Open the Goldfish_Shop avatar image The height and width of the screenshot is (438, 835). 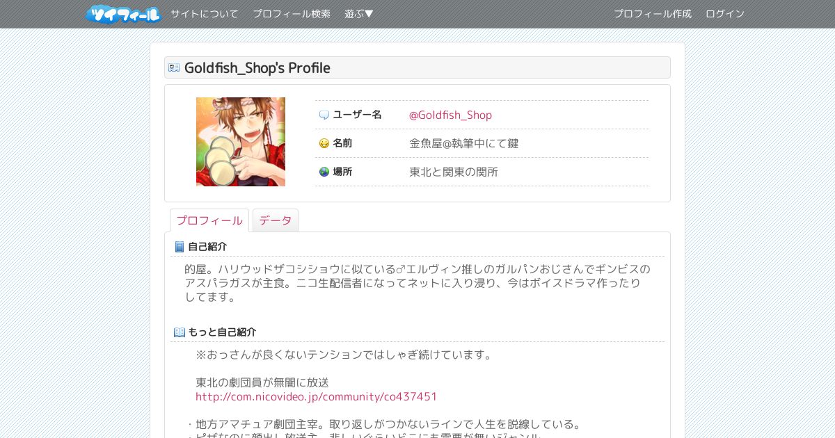(x=241, y=142)
